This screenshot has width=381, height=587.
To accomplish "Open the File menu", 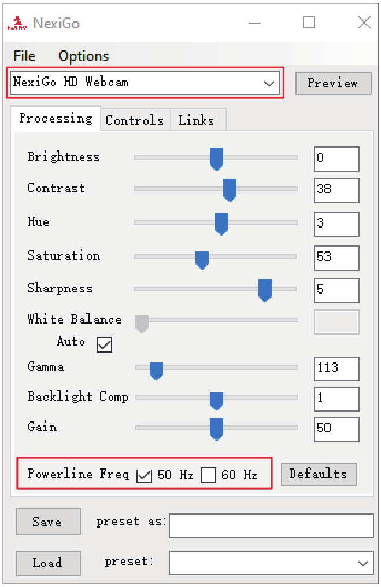I will (24, 56).
